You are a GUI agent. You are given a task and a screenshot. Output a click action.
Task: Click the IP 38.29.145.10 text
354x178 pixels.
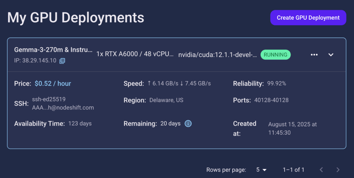[35, 61]
